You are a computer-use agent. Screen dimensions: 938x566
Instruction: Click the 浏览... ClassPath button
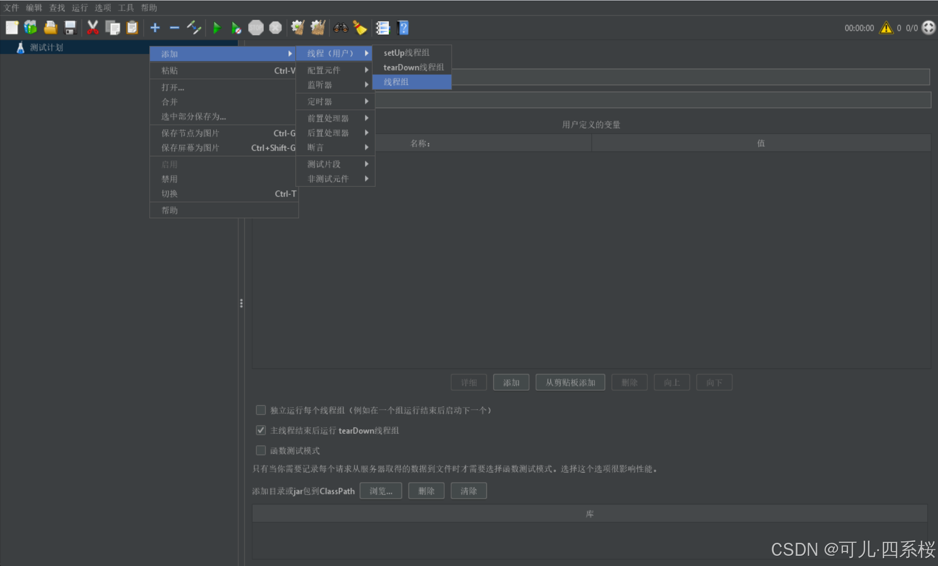pos(380,491)
